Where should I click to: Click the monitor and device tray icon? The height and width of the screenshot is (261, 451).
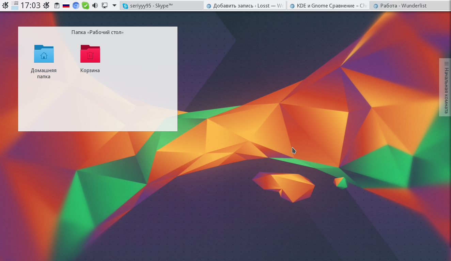pyautogui.click(x=105, y=6)
